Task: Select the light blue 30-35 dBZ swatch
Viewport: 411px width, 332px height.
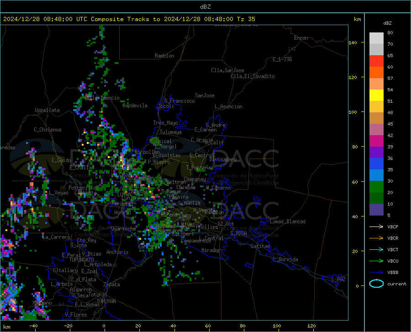Action: pyautogui.click(x=376, y=175)
